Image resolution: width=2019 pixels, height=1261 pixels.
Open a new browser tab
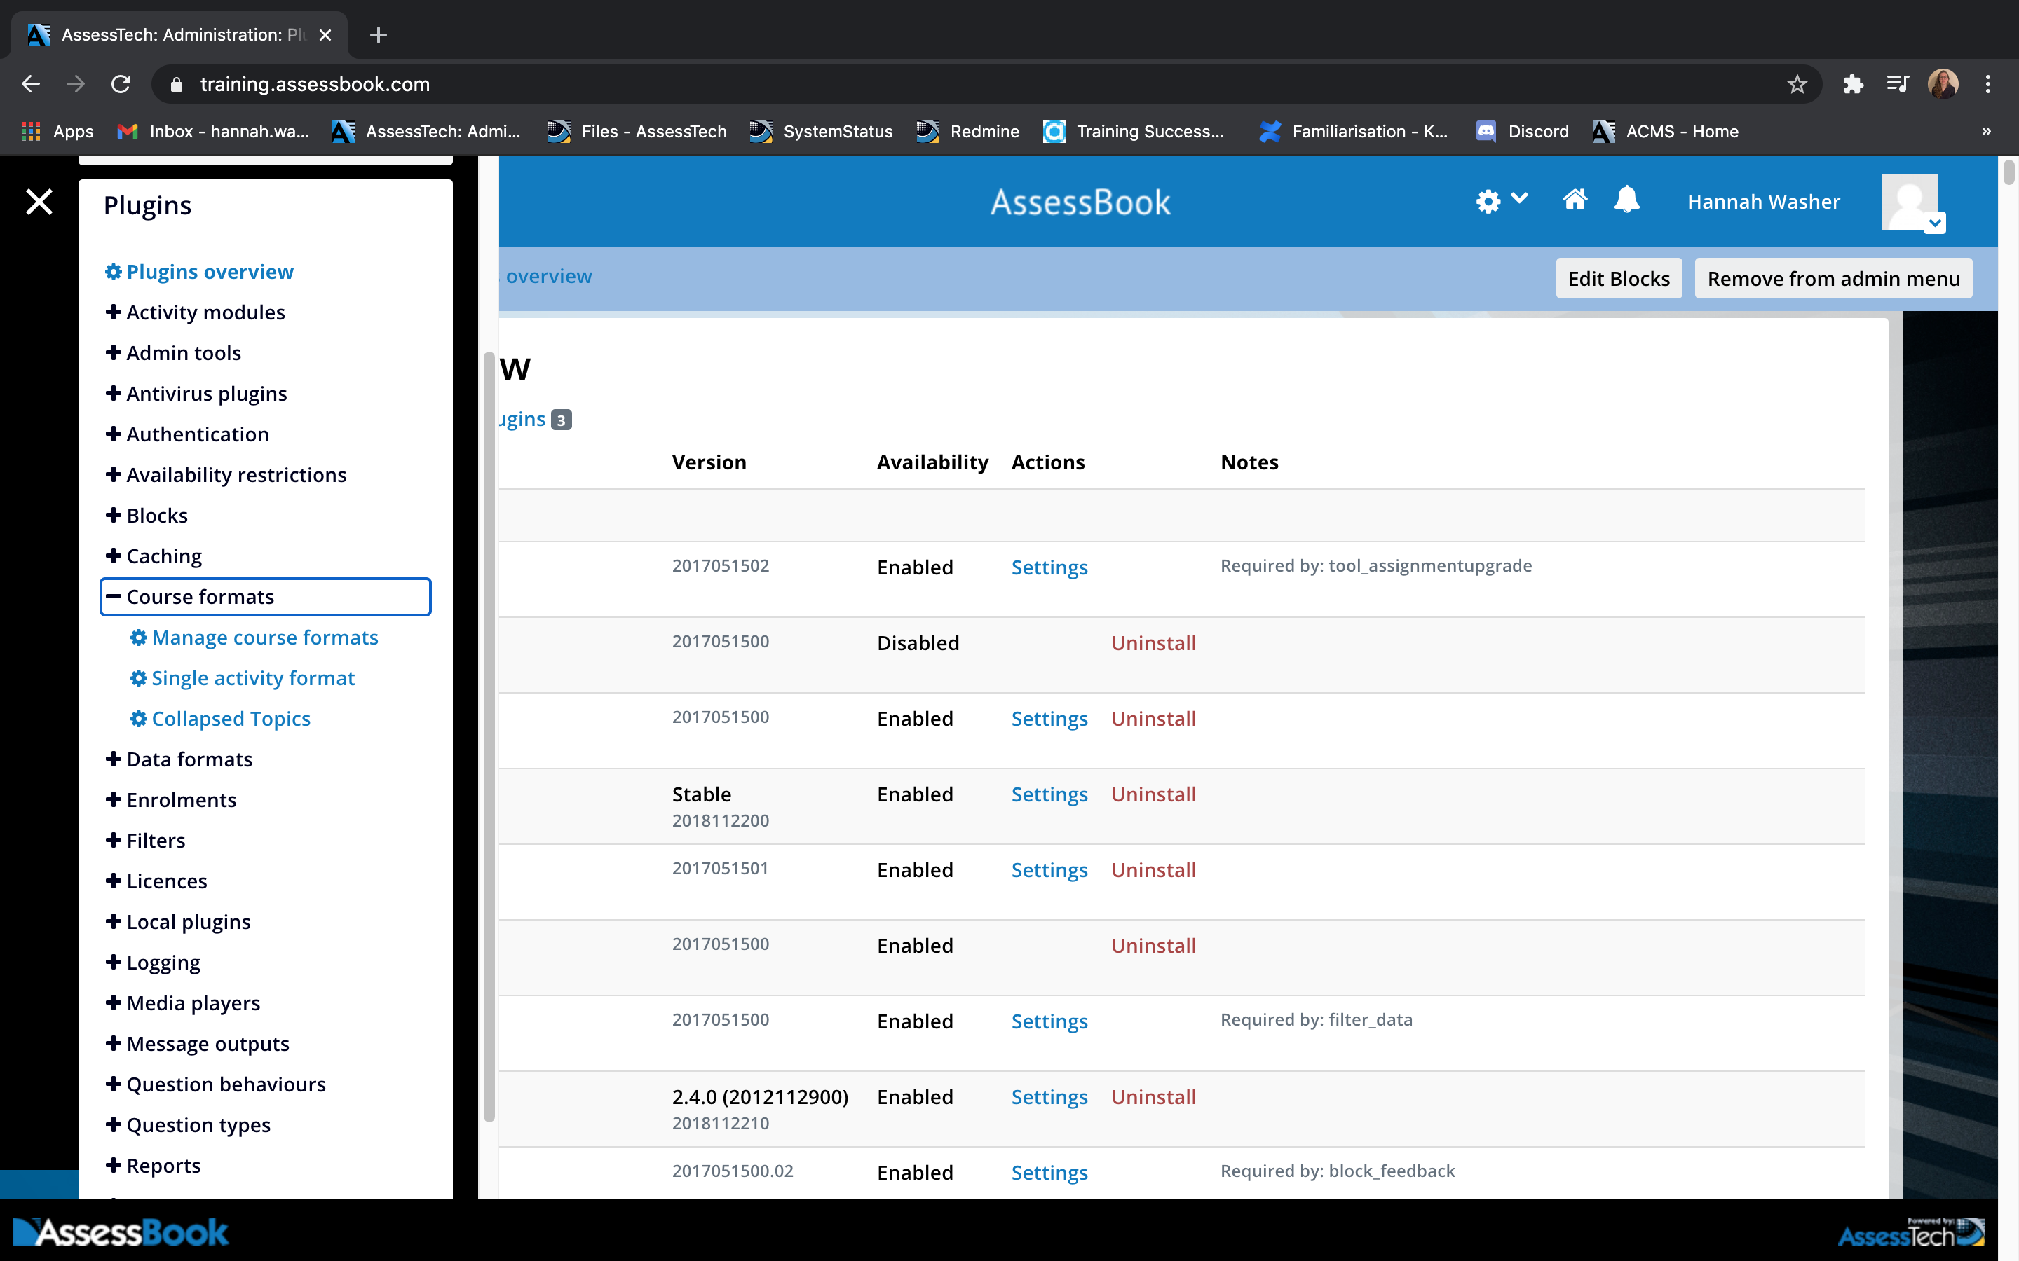[x=378, y=35]
